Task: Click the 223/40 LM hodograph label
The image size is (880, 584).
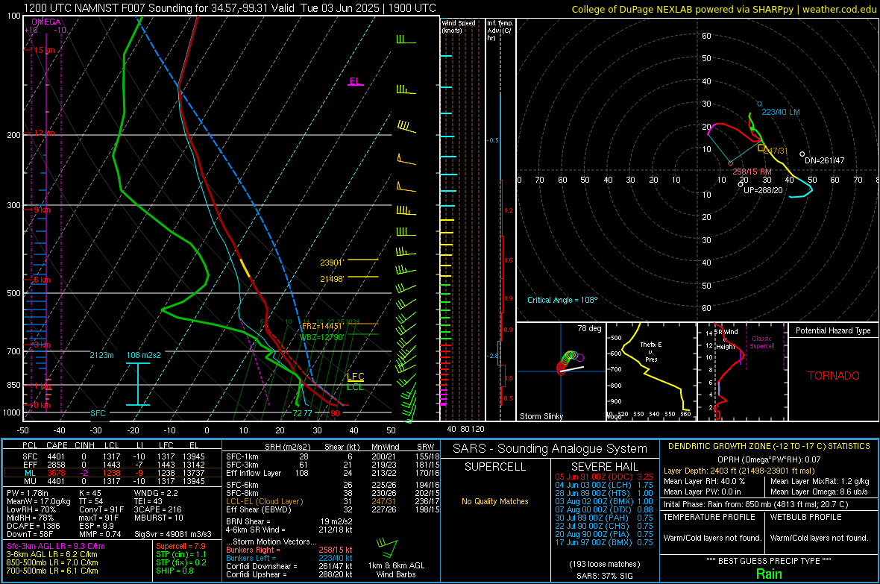Action: [x=781, y=113]
